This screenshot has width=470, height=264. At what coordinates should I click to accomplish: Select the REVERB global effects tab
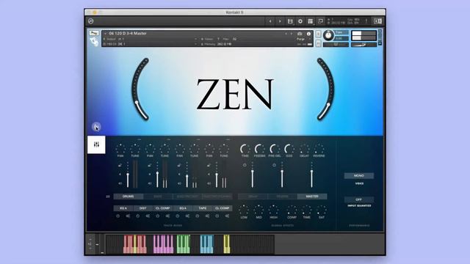click(282, 197)
